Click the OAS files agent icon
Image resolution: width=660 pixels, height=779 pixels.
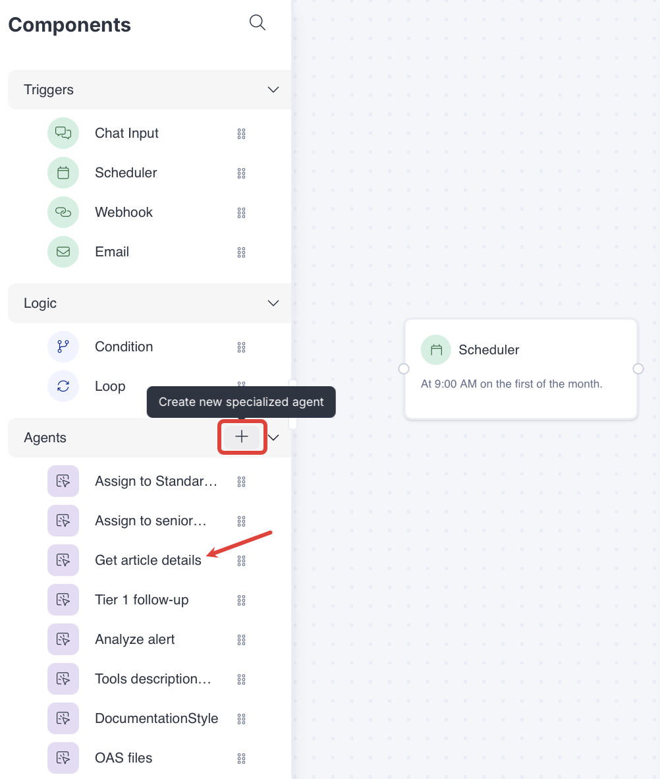(63, 758)
